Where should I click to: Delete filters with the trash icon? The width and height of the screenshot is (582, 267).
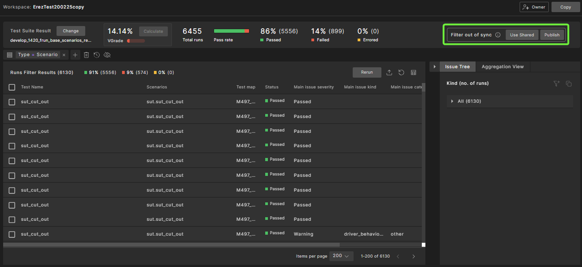click(x=87, y=55)
